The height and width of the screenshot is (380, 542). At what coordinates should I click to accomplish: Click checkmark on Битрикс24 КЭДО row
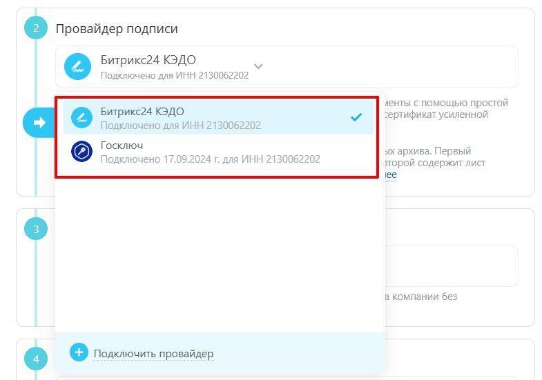[356, 117]
